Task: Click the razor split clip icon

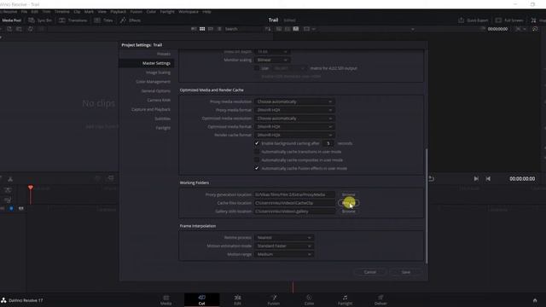Action: pyautogui.click(x=10, y=179)
